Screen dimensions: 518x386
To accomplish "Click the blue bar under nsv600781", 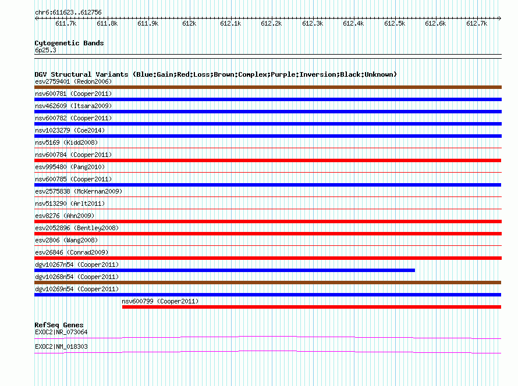I will tap(268, 99).
